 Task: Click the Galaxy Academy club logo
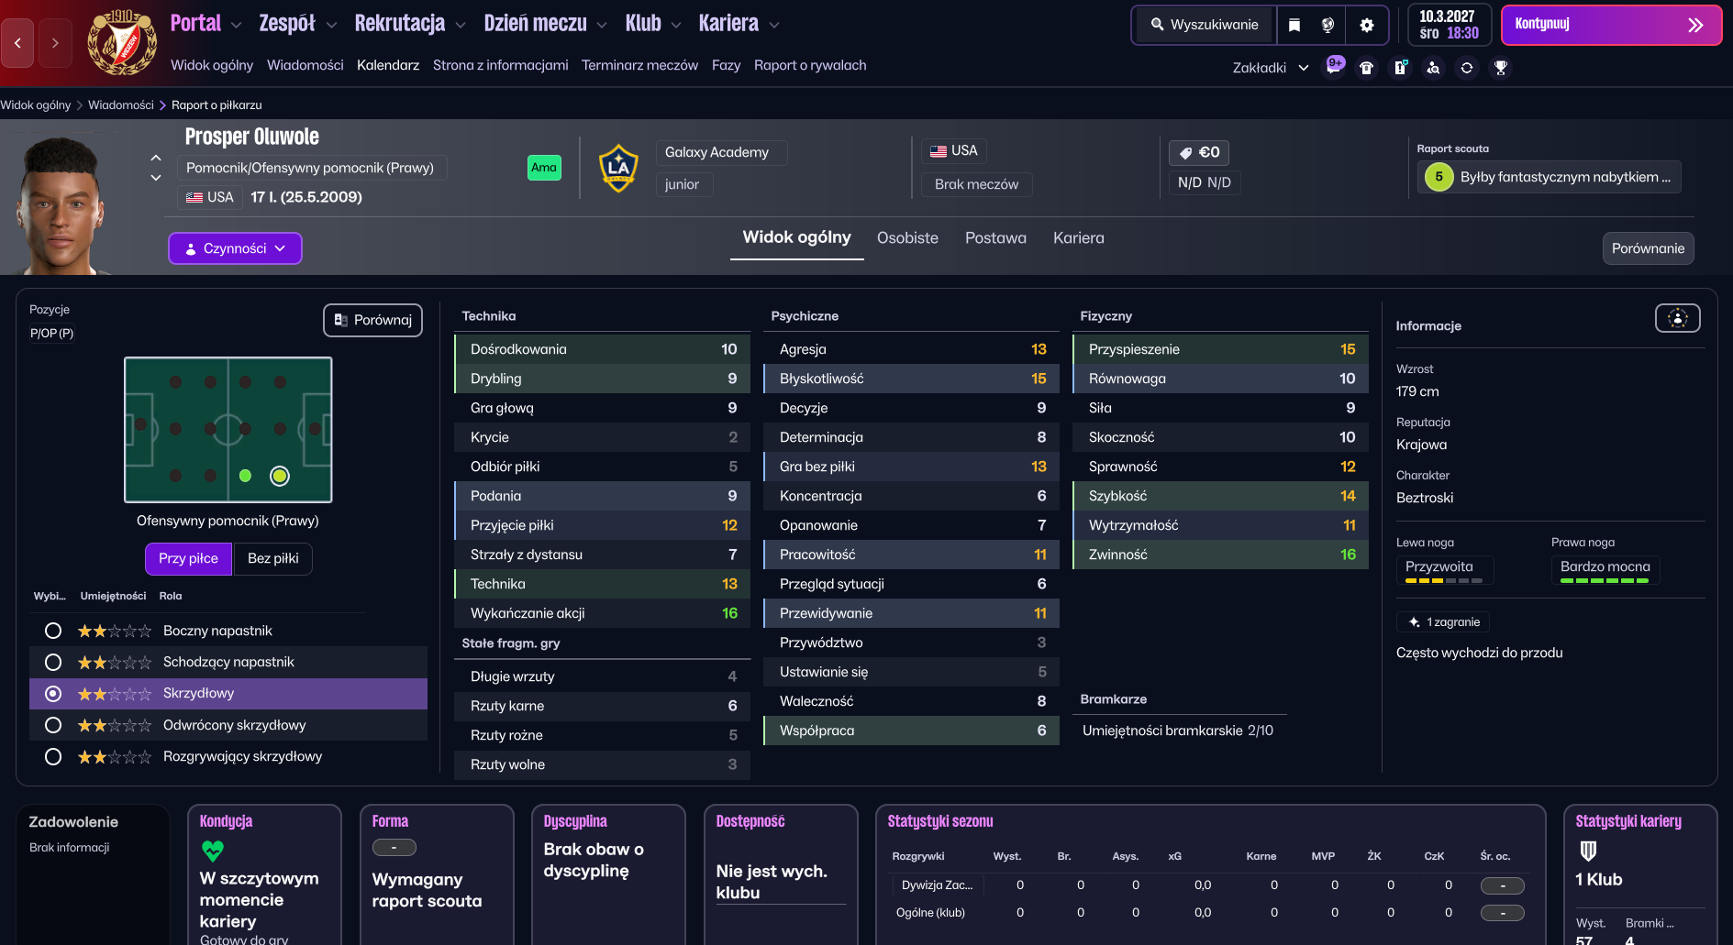coord(618,168)
